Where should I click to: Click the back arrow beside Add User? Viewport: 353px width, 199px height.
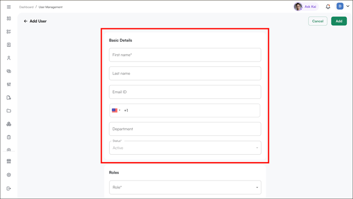26,21
